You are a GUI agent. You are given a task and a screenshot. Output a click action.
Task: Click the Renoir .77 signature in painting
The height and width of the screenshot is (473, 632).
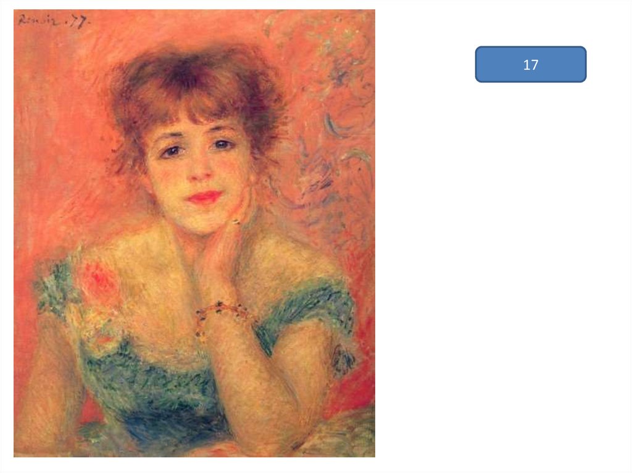54,21
